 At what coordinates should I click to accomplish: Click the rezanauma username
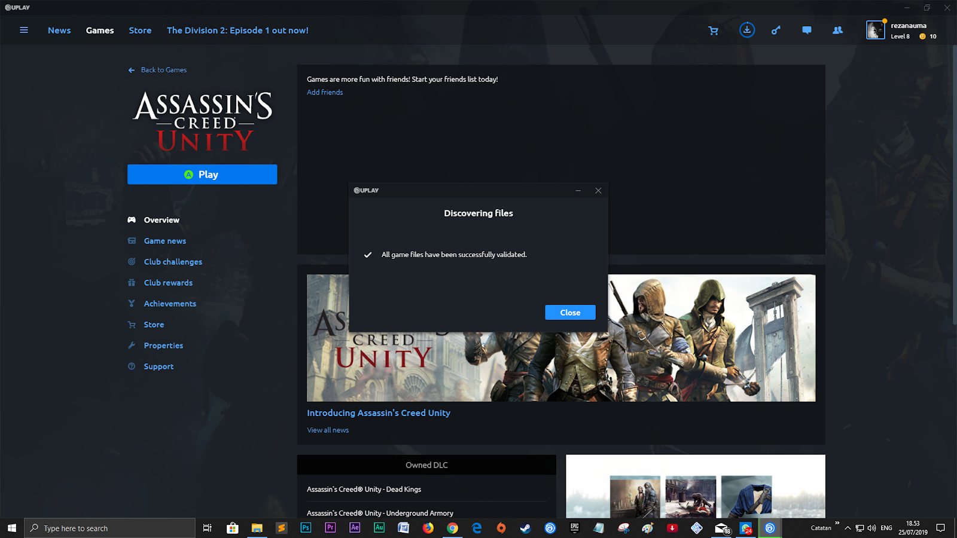pos(909,26)
